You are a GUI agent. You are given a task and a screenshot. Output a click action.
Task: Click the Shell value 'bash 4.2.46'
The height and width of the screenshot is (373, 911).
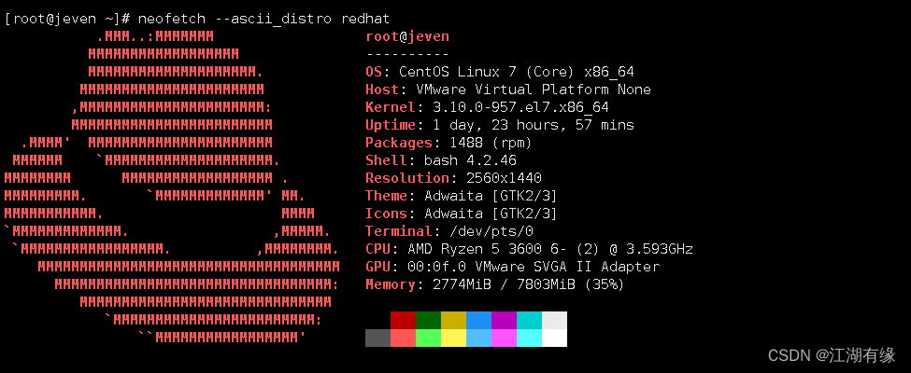[470, 160]
